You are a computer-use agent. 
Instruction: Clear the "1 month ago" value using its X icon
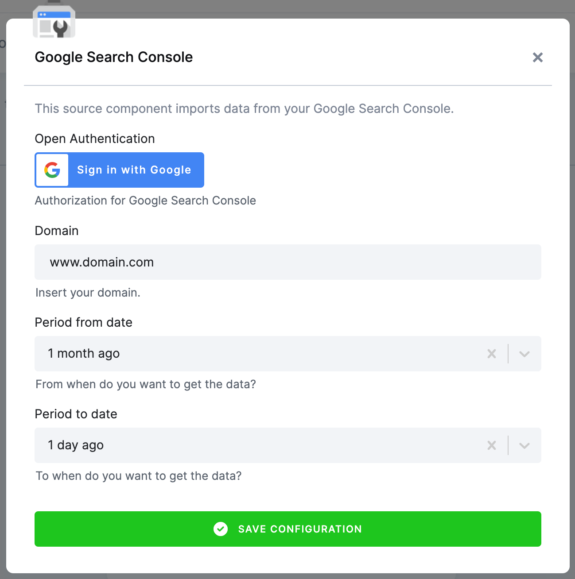(492, 354)
